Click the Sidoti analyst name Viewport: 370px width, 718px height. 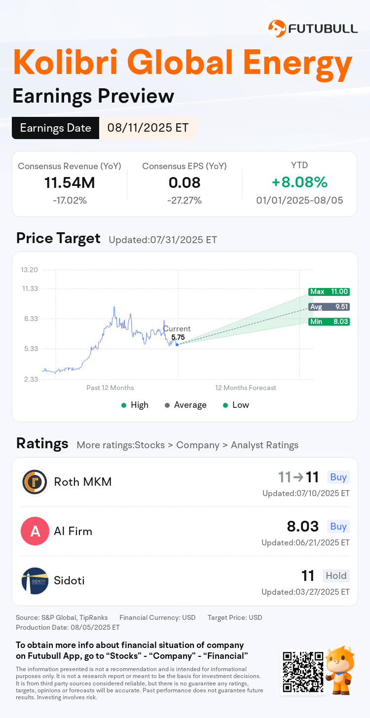click(69, 580)
